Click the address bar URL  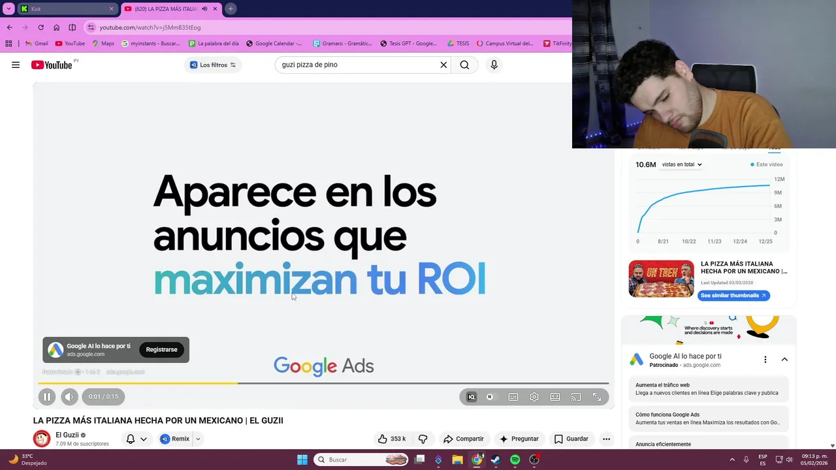[x=150, y=27]
